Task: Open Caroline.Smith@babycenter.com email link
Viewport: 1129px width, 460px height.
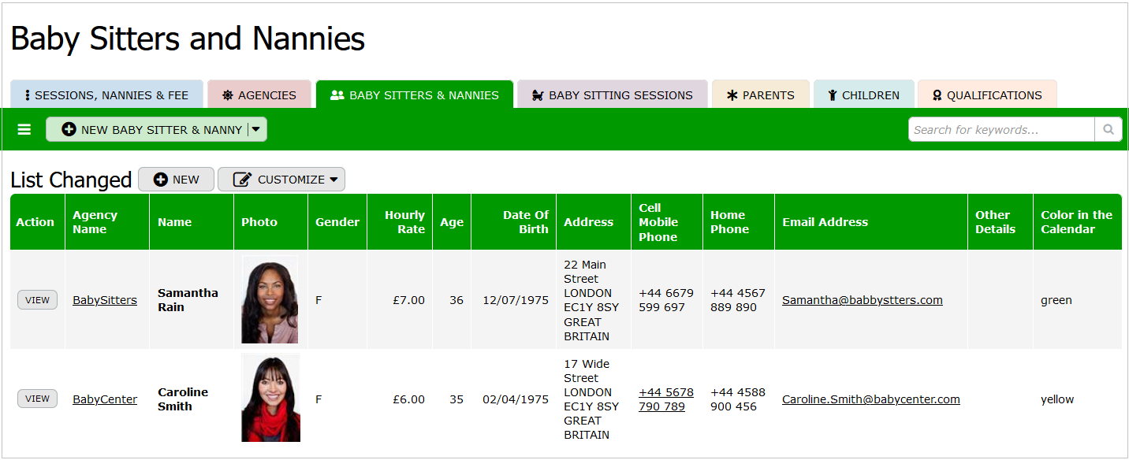Action: [x=870, y=399]
